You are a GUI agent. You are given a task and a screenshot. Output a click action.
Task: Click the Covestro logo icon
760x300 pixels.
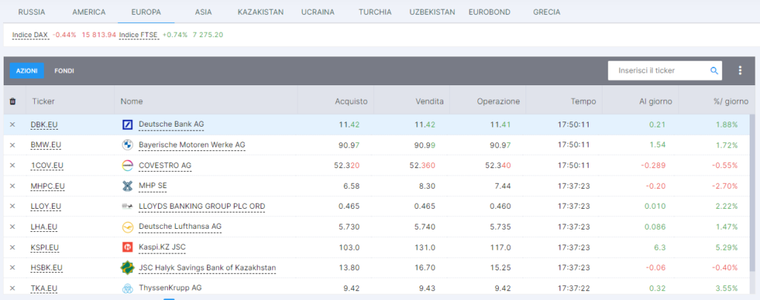pos(127,165)
